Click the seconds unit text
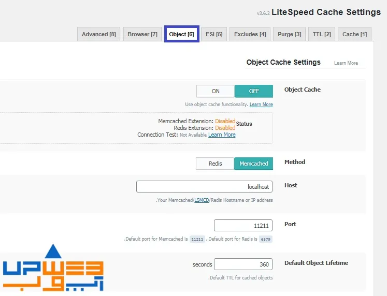Viewport: 387px width, 296px height. tap(202, 264)
